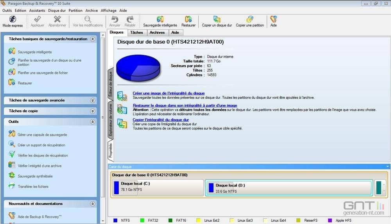Click the copy entire disk icon
391x224 pixels.
tap(122, 124)
